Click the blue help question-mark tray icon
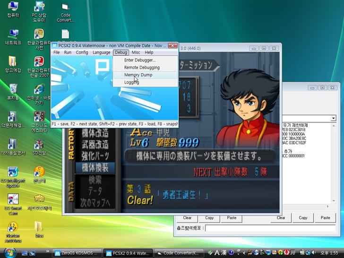 click(231, 253)
